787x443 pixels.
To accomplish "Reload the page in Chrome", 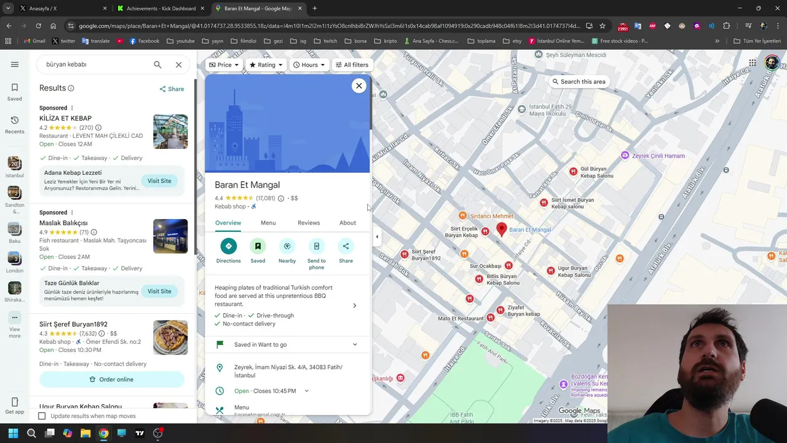I will coord(38,26).
